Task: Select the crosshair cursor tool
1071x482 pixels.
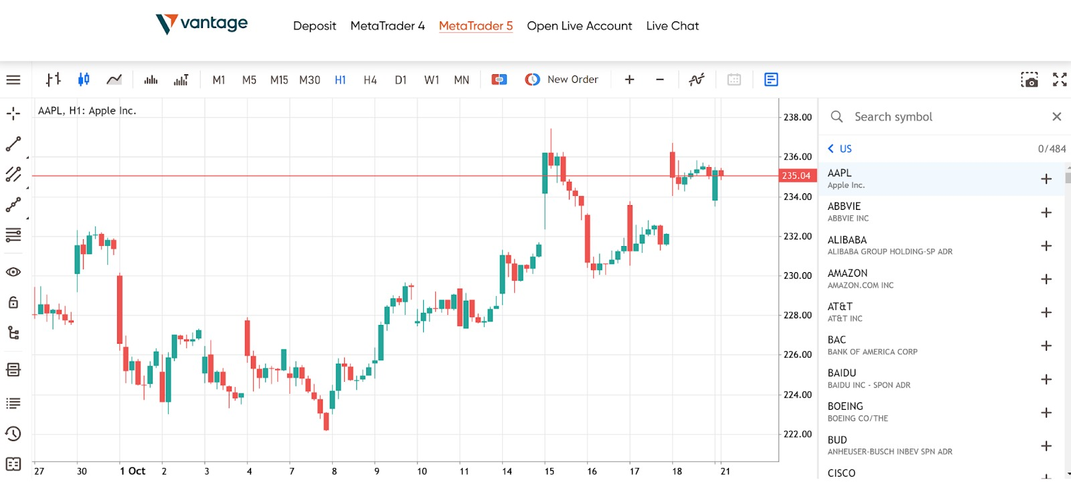Action: click(13, 114)
